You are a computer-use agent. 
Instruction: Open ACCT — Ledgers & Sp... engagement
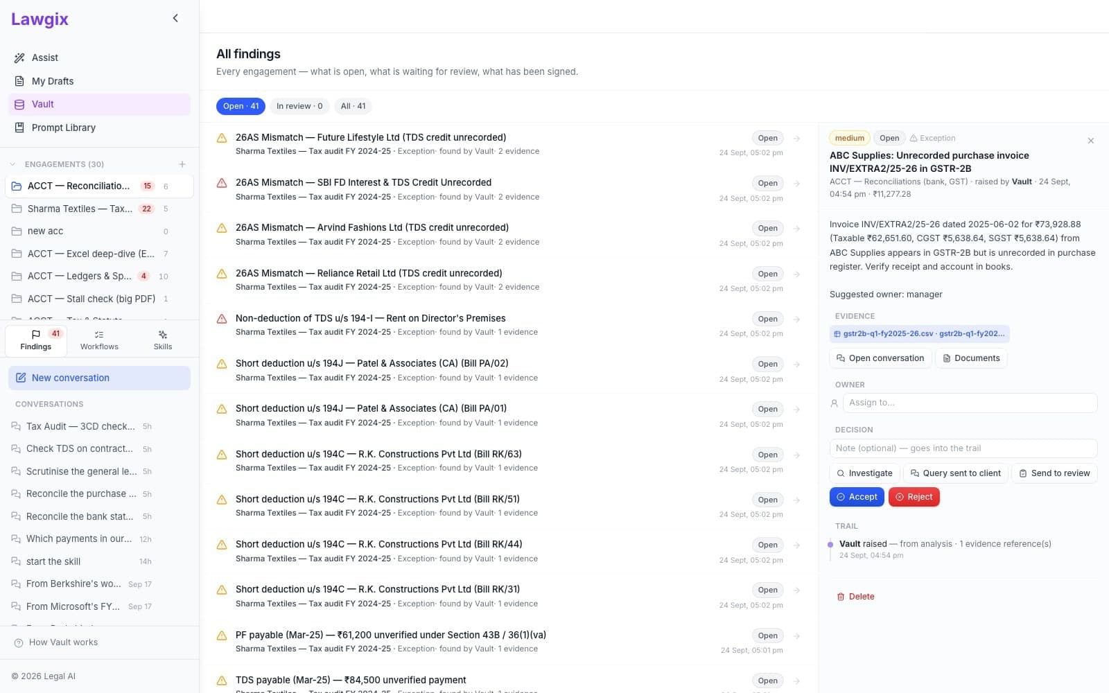point(99,276)
